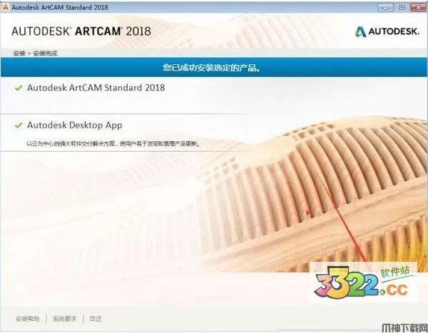Screen dimensions: 428x333
Task: Maximize the installer window
Action: click(402, 7)
